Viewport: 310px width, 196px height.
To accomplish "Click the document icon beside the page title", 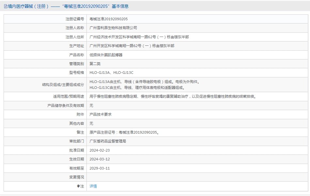I will (x=6, y=6).
